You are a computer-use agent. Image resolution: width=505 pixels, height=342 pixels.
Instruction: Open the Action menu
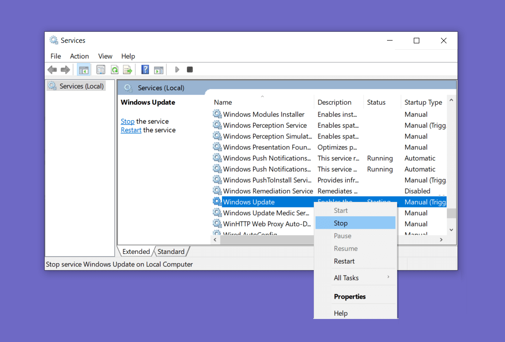point(79,56)
